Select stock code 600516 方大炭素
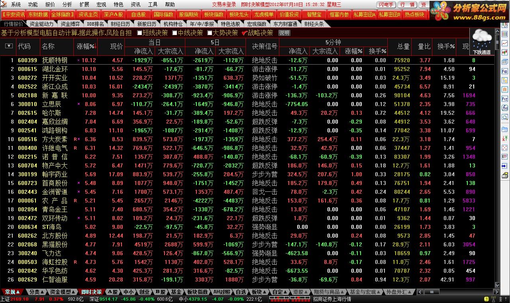Viewport: 510px width, 303px height. point(27,139)
